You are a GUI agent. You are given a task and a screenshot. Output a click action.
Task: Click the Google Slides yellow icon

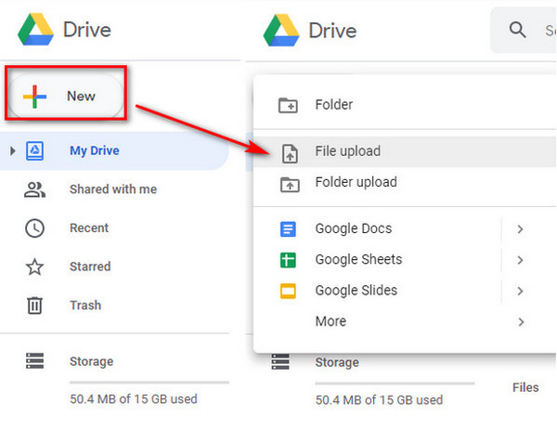[x=288, y=291]
